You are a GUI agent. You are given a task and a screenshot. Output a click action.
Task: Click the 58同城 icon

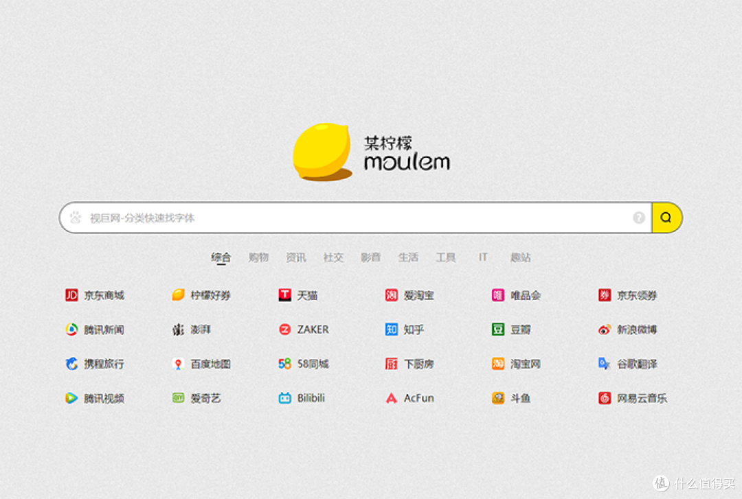284,364
